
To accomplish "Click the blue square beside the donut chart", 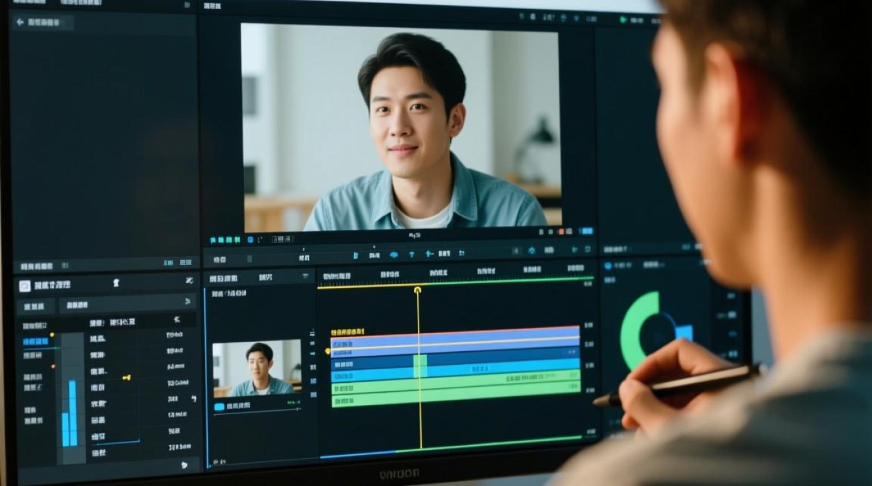I will pos(683,332).
